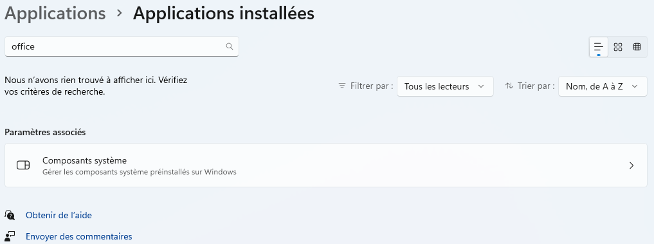Switch to table view layout icon
Screen dimensions: 654x244
[637, 47]
